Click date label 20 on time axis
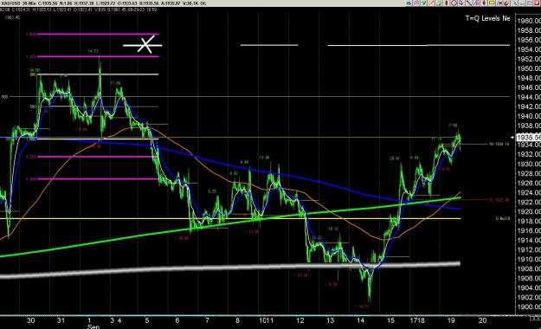Viewport: 541px width, 329px height. [x=482, y=320]
